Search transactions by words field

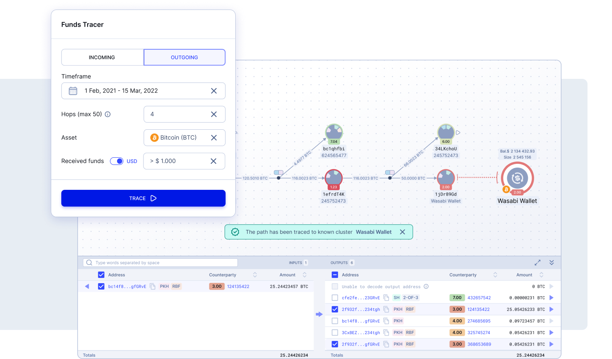[x=160, y=263]
